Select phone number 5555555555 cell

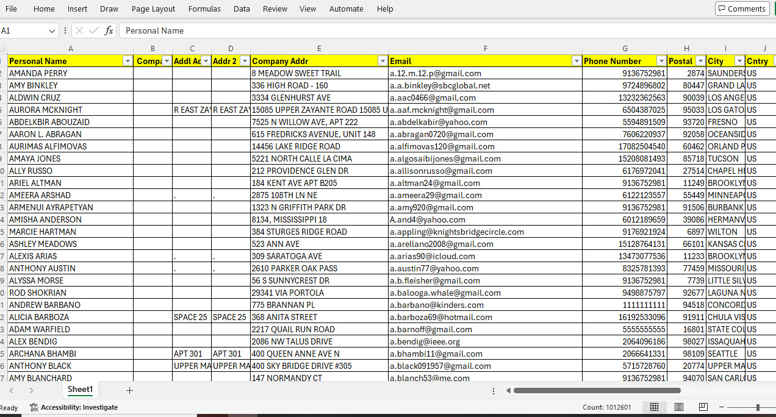click(625, 329)
